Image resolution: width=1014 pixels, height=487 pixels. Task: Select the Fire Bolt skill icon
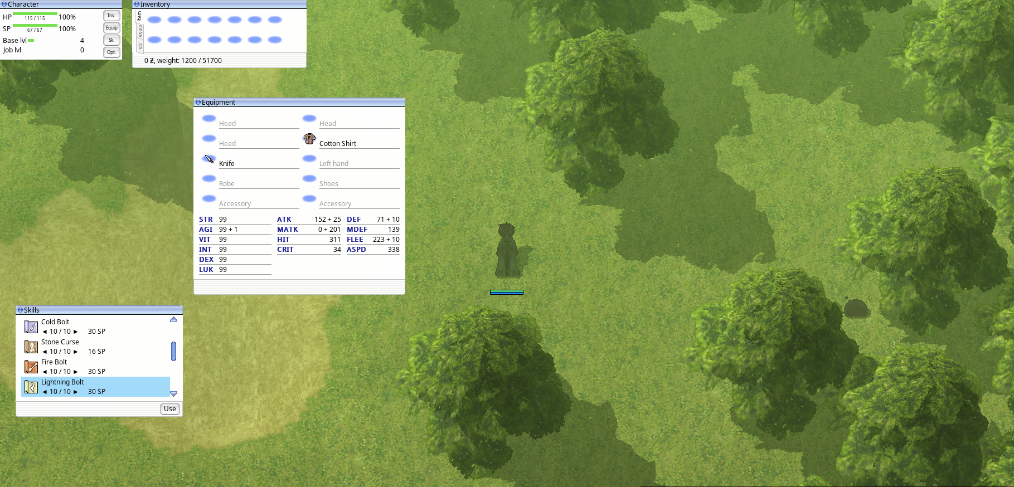[31, 367]
